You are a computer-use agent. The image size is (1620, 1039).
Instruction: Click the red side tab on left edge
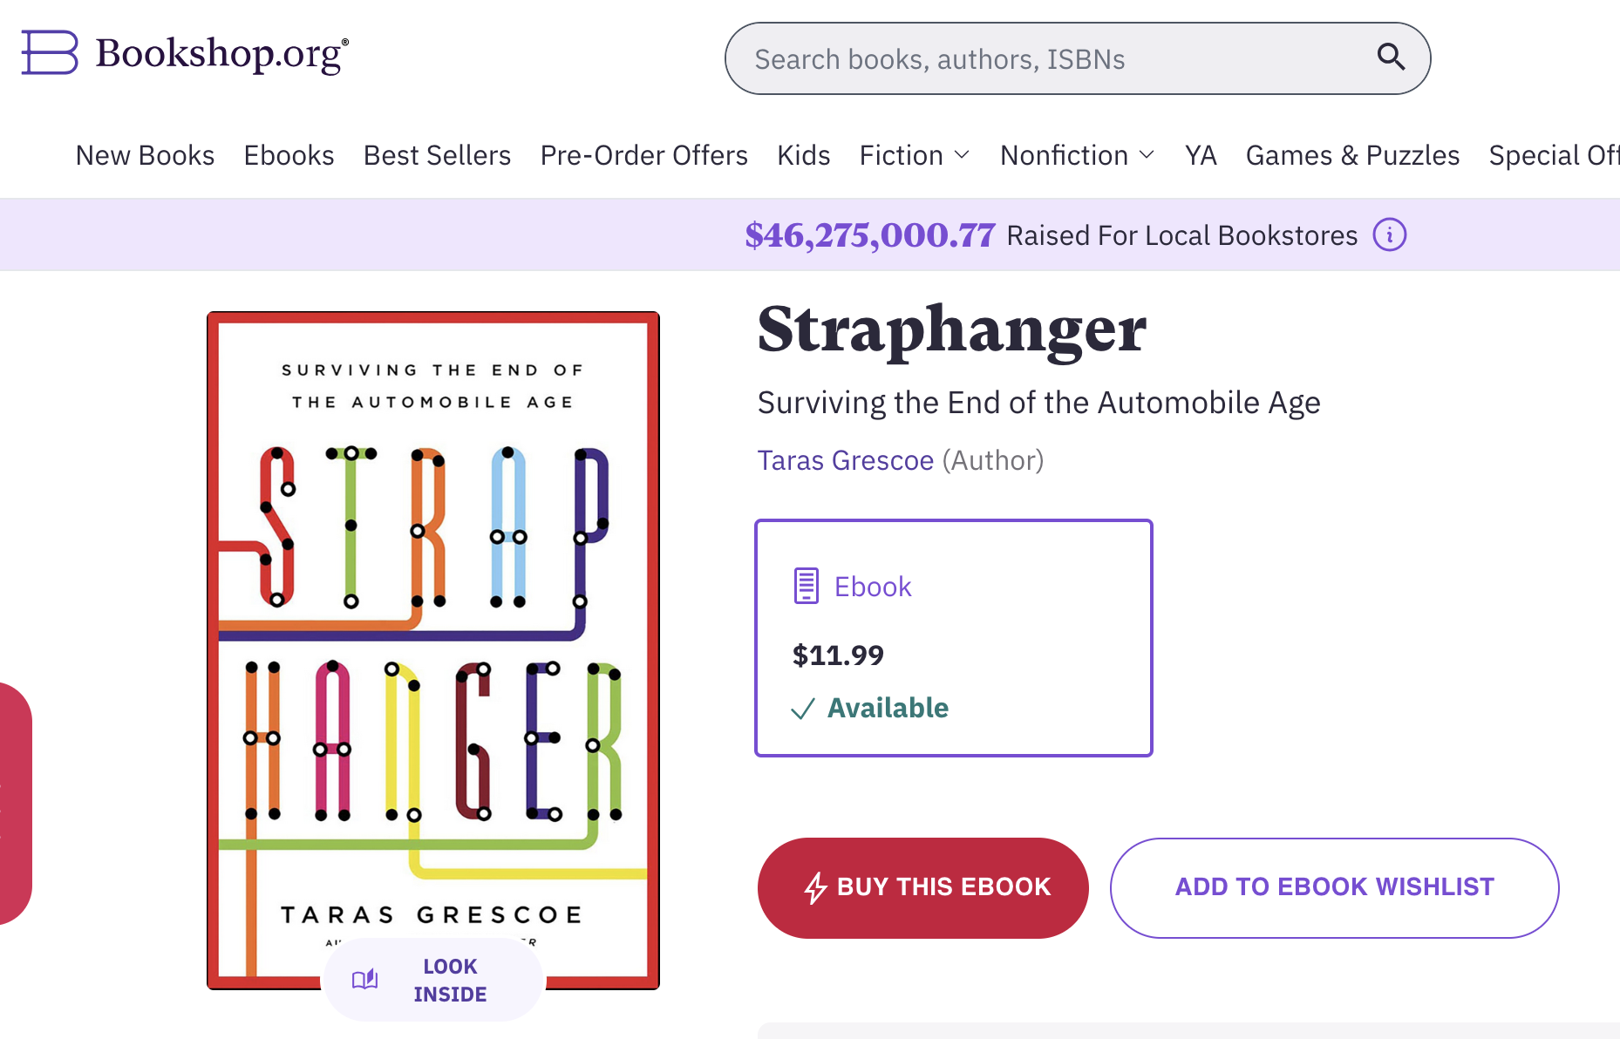[15, 802]
